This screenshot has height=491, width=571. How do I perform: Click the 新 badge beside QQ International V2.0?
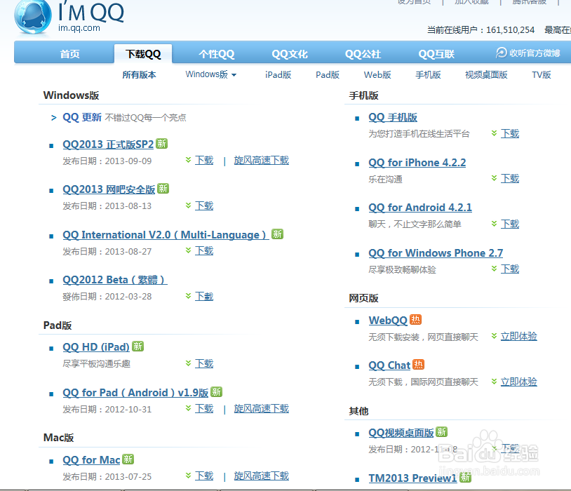pos(278,234)
